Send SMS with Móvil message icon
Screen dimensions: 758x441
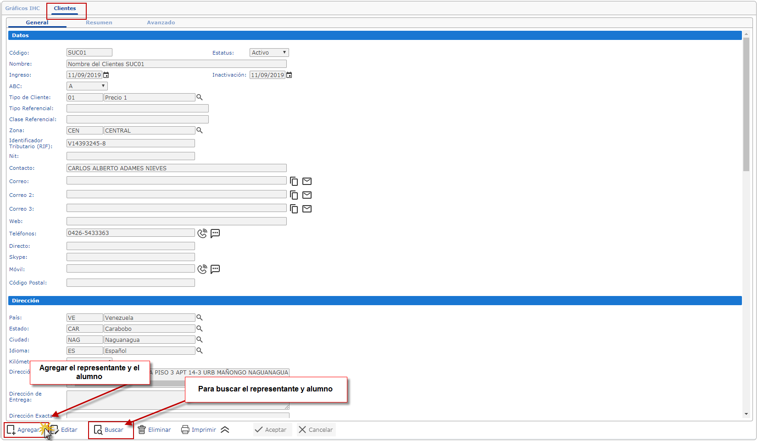tap(215, 269)
